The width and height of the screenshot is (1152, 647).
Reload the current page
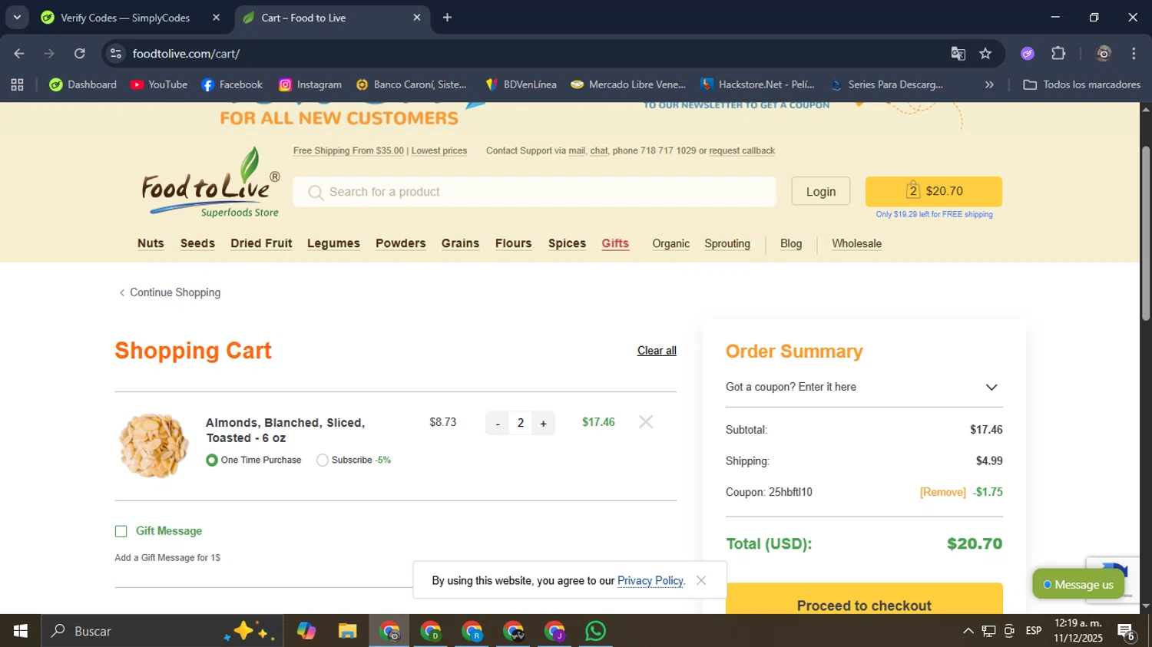pyautogui.click(x=80, y=54)
